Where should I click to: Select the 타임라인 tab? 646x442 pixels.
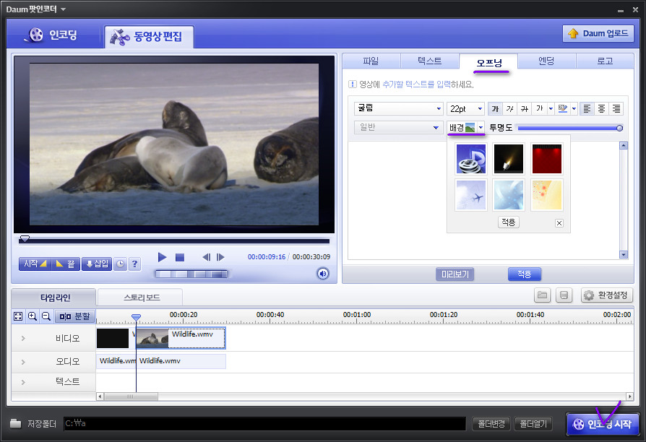click(55, 298)
